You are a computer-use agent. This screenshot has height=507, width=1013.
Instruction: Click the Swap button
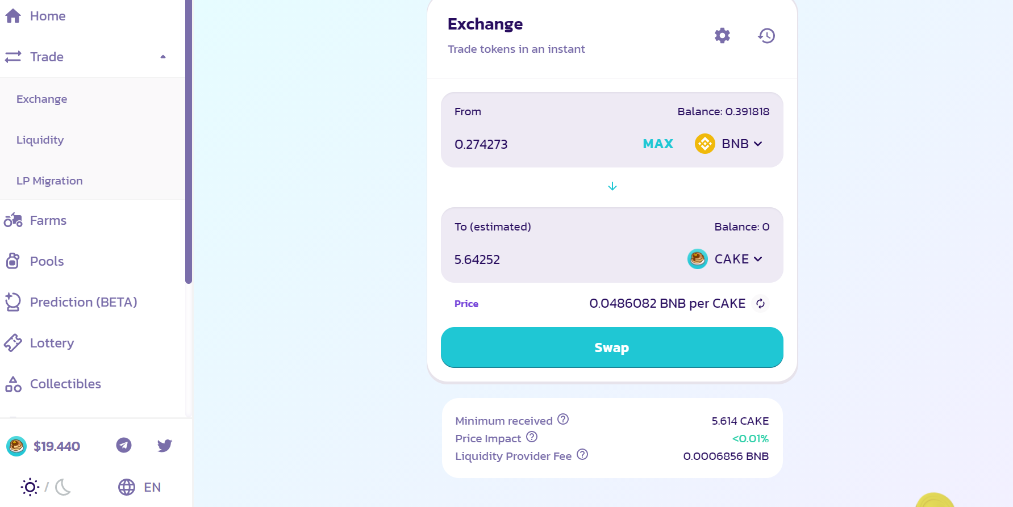click(612, 347)
